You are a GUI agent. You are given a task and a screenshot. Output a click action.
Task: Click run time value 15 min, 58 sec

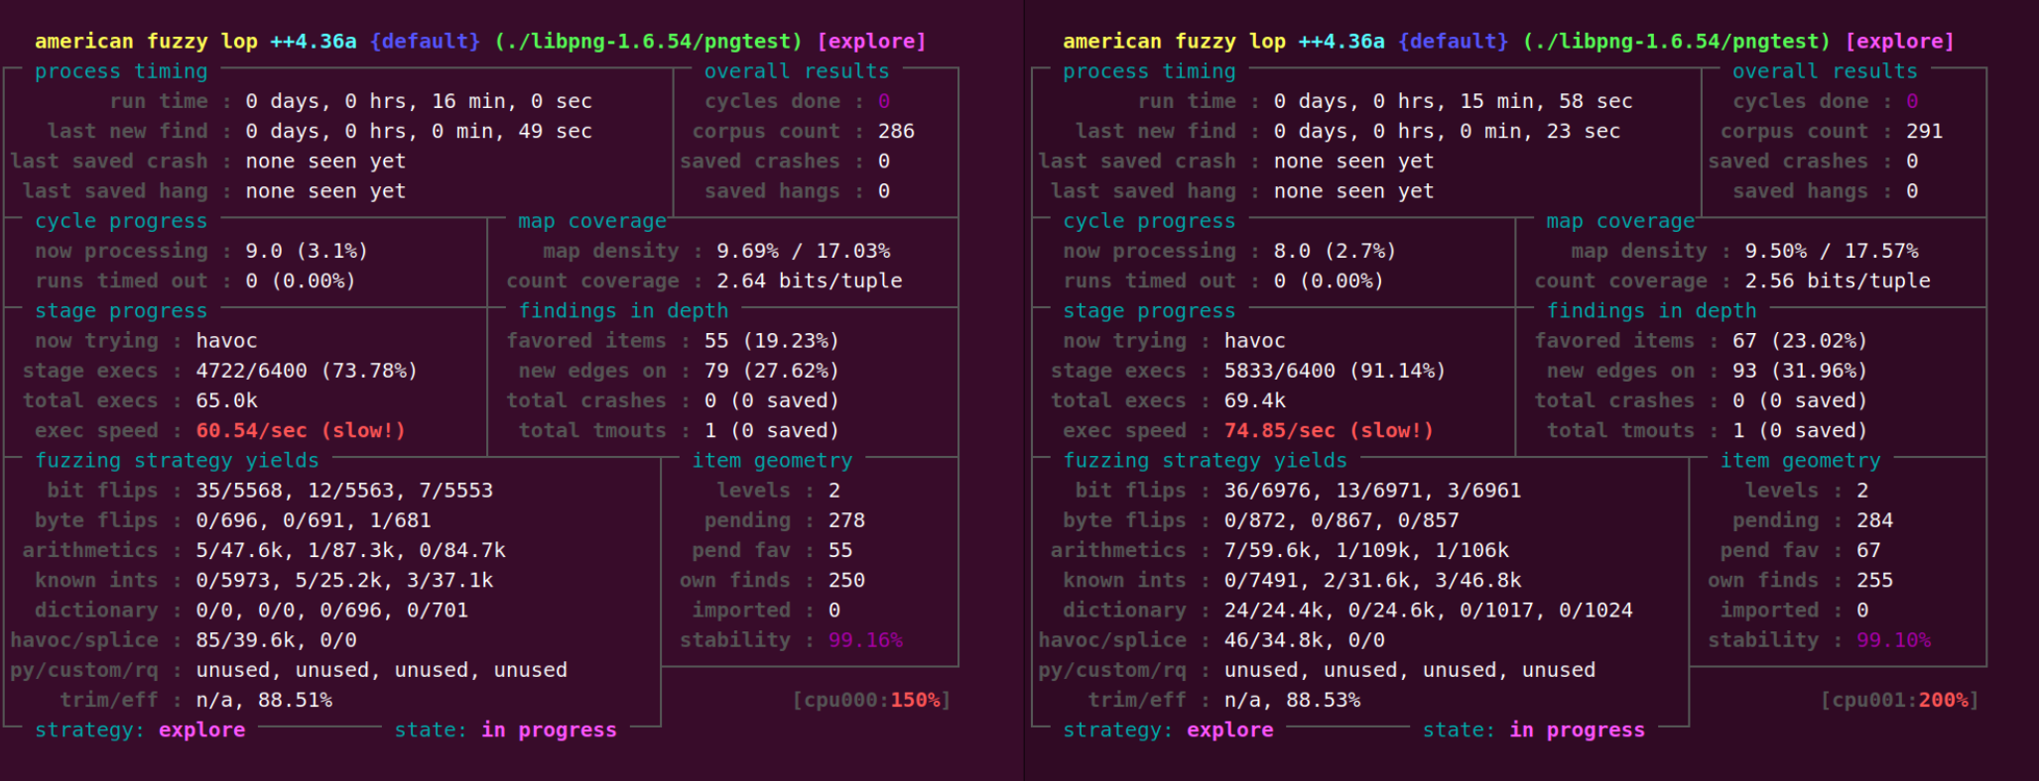(1453, 101)
